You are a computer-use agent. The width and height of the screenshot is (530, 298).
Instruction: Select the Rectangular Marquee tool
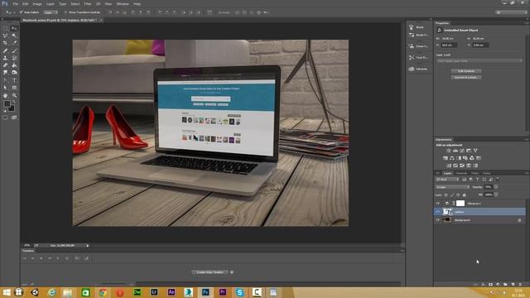pos(6,28)
